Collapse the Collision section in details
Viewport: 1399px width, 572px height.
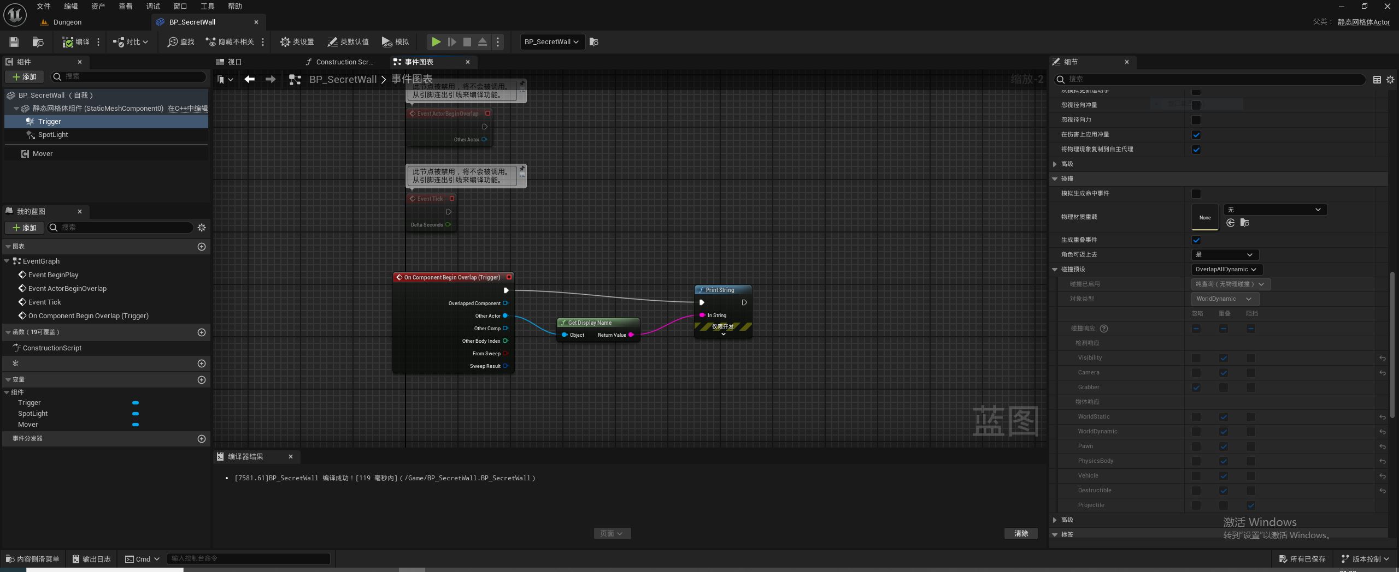pos(1055,178)
